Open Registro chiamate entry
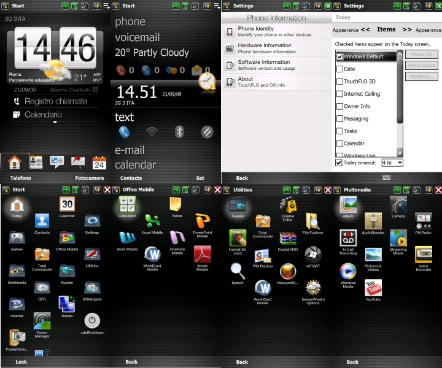The image size is (442, 368). tap(56, 101)
